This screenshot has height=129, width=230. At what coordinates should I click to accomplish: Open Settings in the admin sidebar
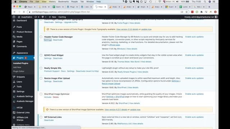point(20,92)
